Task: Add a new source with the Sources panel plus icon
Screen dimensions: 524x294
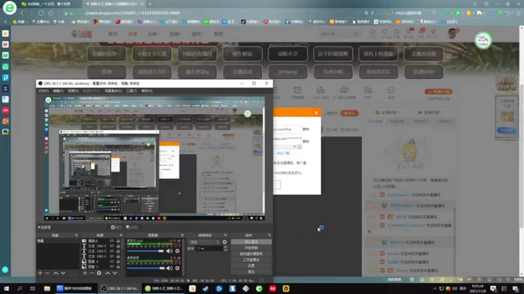Action: point(84,273)
